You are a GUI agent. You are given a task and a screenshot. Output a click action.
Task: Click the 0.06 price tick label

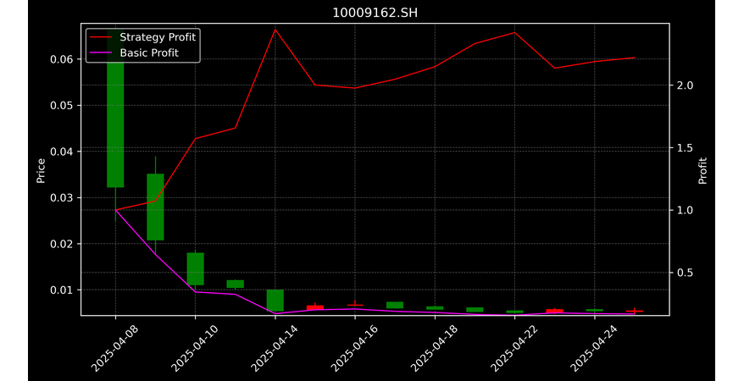pyautogui.click(x=63, y=59)
